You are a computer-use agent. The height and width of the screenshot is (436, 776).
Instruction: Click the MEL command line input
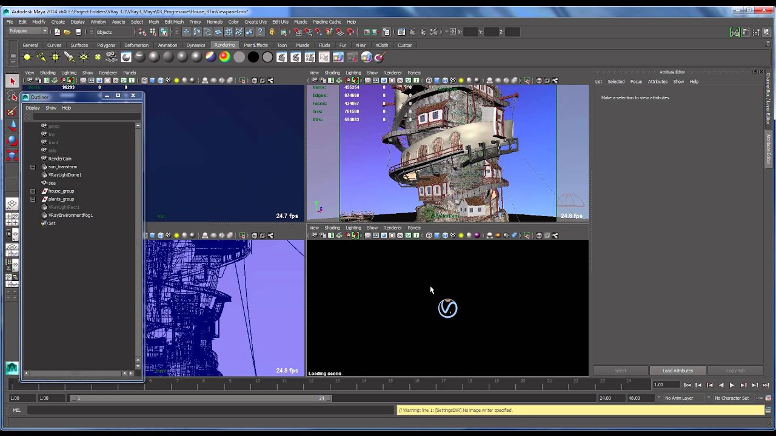pyautogui.click(x=210, y=410)
